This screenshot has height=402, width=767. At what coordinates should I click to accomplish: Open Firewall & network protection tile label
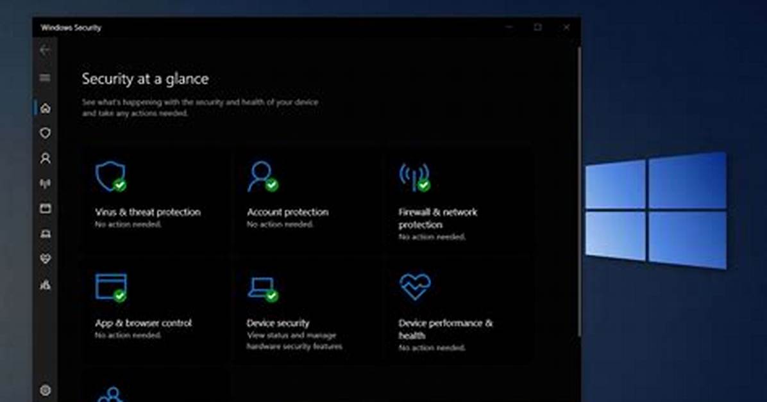pyautogui.click(x=438, y=218)
